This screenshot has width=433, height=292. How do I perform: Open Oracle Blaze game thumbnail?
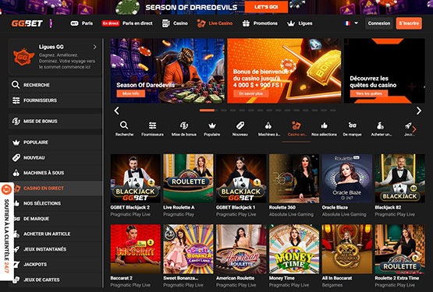click(x=347, y=178)
